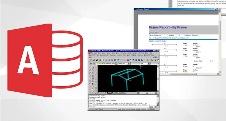The height and width of the screenshot is (121, 226).
Task: Click the Copy to clipboard icon in AutoCAD toolbar
Action: point(112,60)
